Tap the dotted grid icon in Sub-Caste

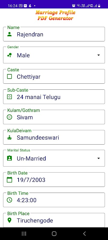[x=10, y=97]
